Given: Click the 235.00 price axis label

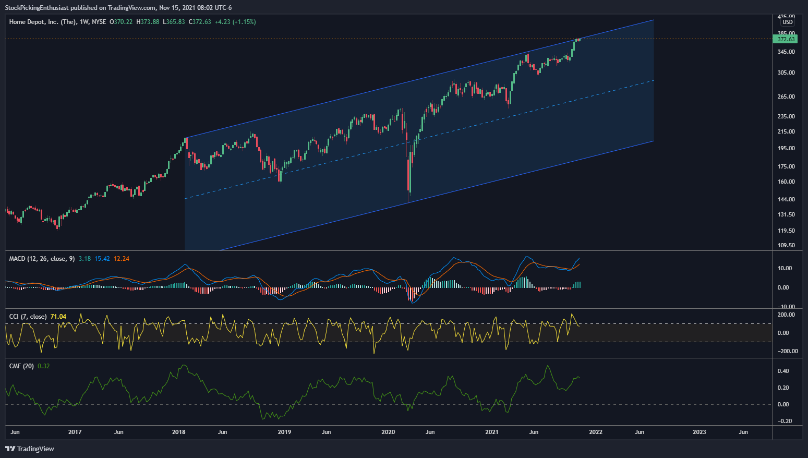Looking at the screenshot, I should click(786, 117).
